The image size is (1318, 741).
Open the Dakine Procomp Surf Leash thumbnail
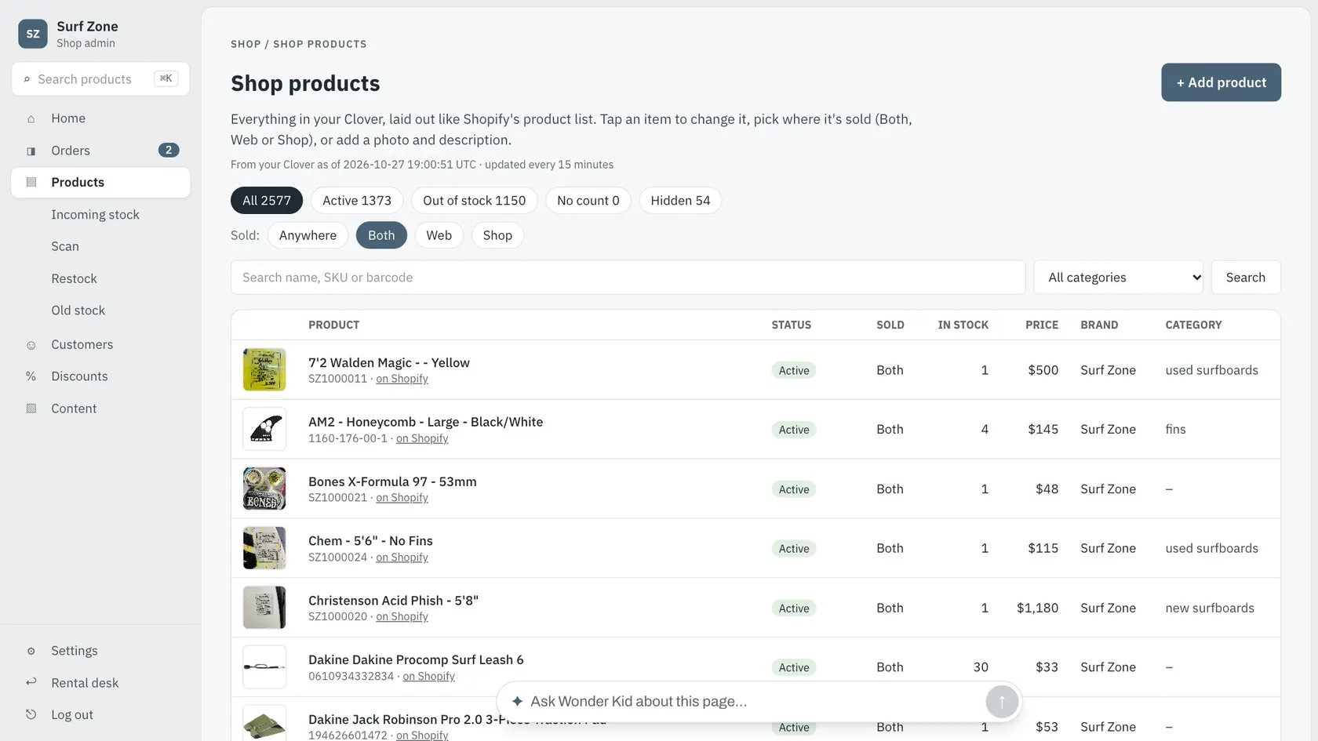tap(264, 667)
